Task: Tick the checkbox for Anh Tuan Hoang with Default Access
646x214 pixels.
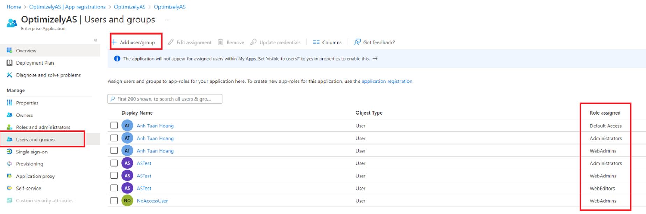Action: pos(114,125)
